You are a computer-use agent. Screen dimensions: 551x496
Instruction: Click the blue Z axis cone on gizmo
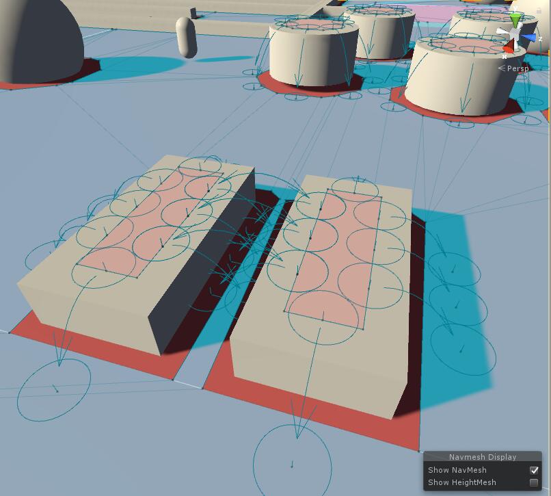(x=529, y=38)
